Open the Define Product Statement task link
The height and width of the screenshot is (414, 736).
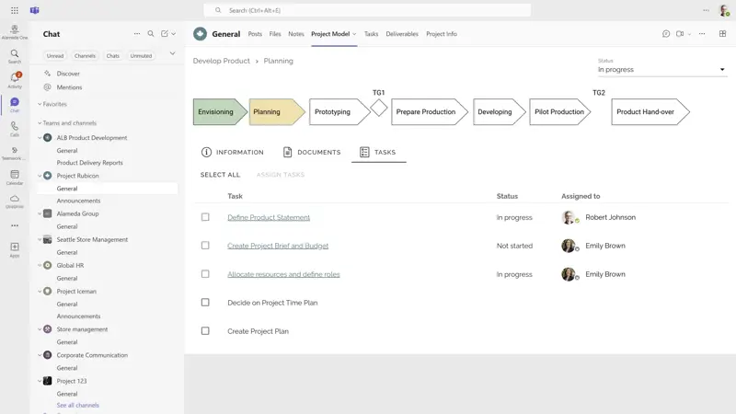tap(269, 217)
